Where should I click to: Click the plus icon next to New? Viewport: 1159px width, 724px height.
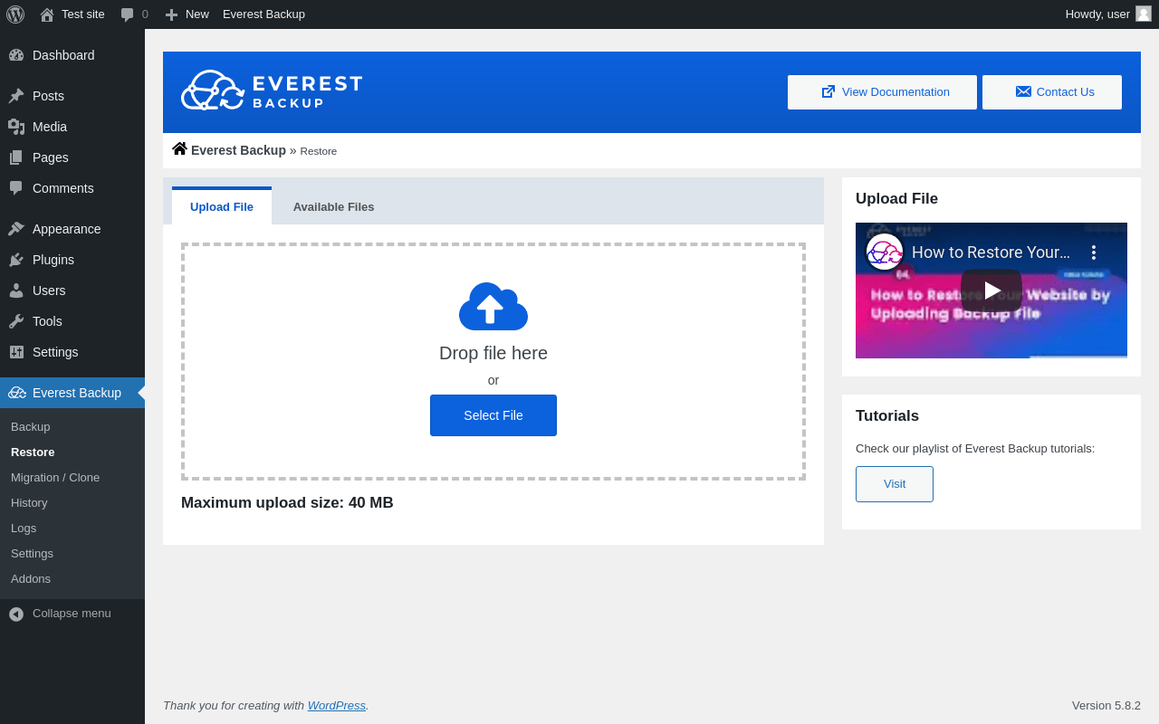click(171, 14)
